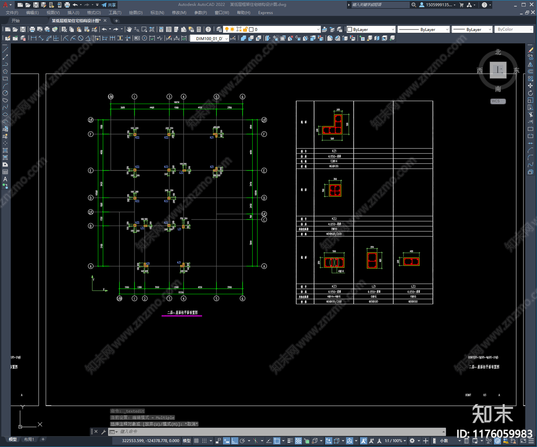Select the Rotate modify tool
This screenshot has height=447, width=537.
(530, 93)
